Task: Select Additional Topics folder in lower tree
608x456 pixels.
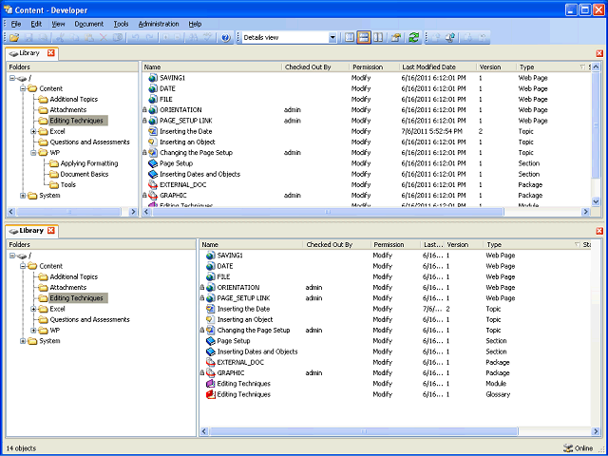Action: [74, 276]
